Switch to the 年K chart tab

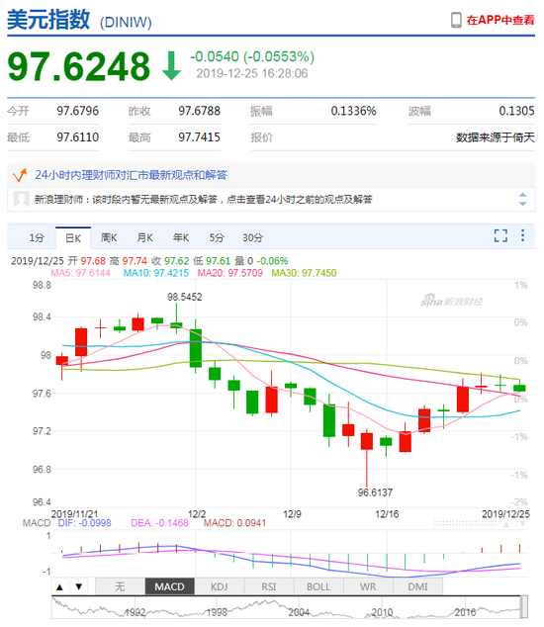(181, 238)
